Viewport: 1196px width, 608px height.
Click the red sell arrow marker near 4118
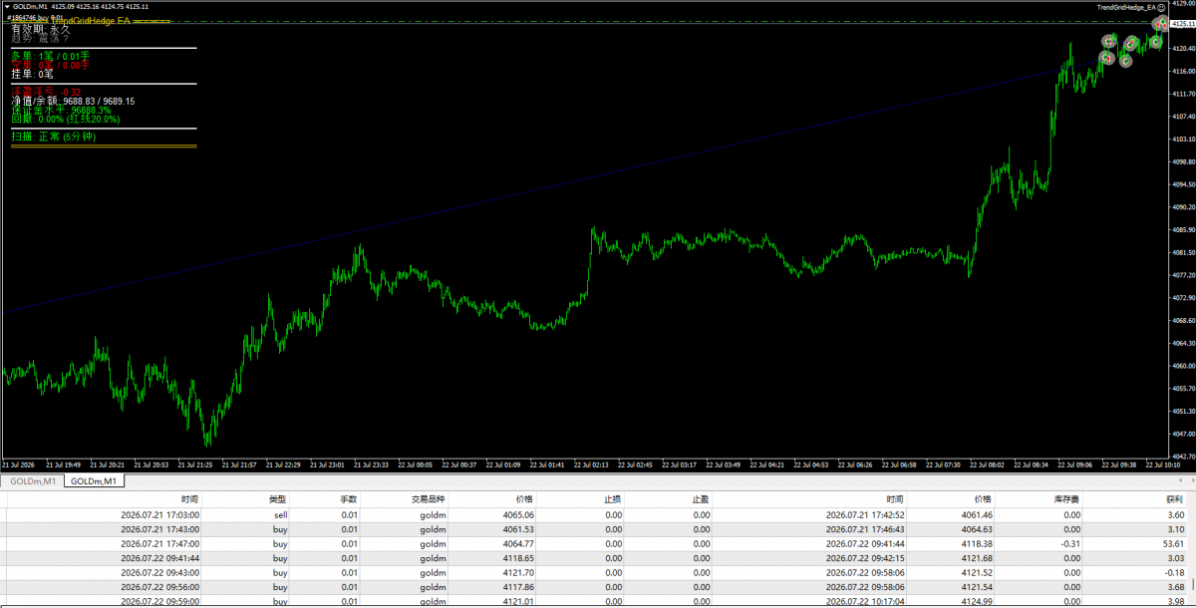1108,58
